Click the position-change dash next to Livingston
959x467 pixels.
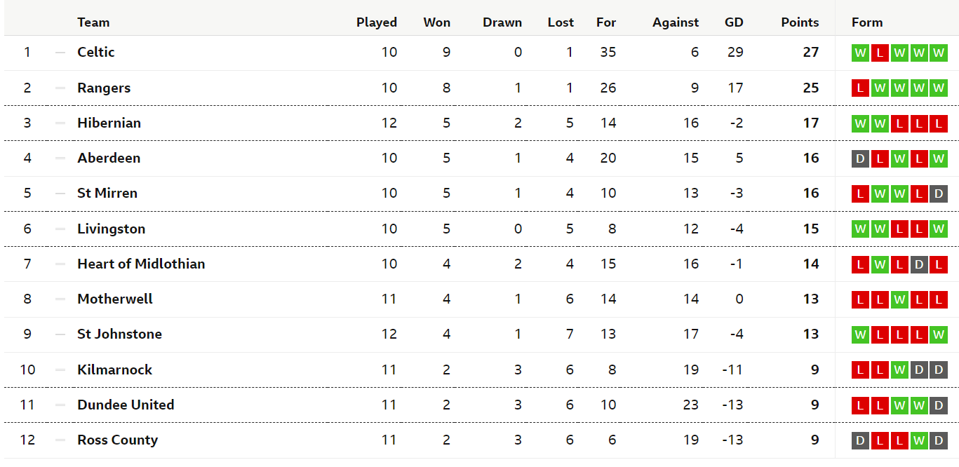[x=60, y=229]
